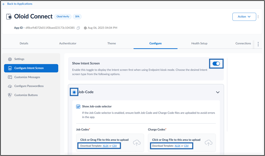The image size is (265, 156).
Task: Click the Back to Applications link
Action: tap(20, 4)
